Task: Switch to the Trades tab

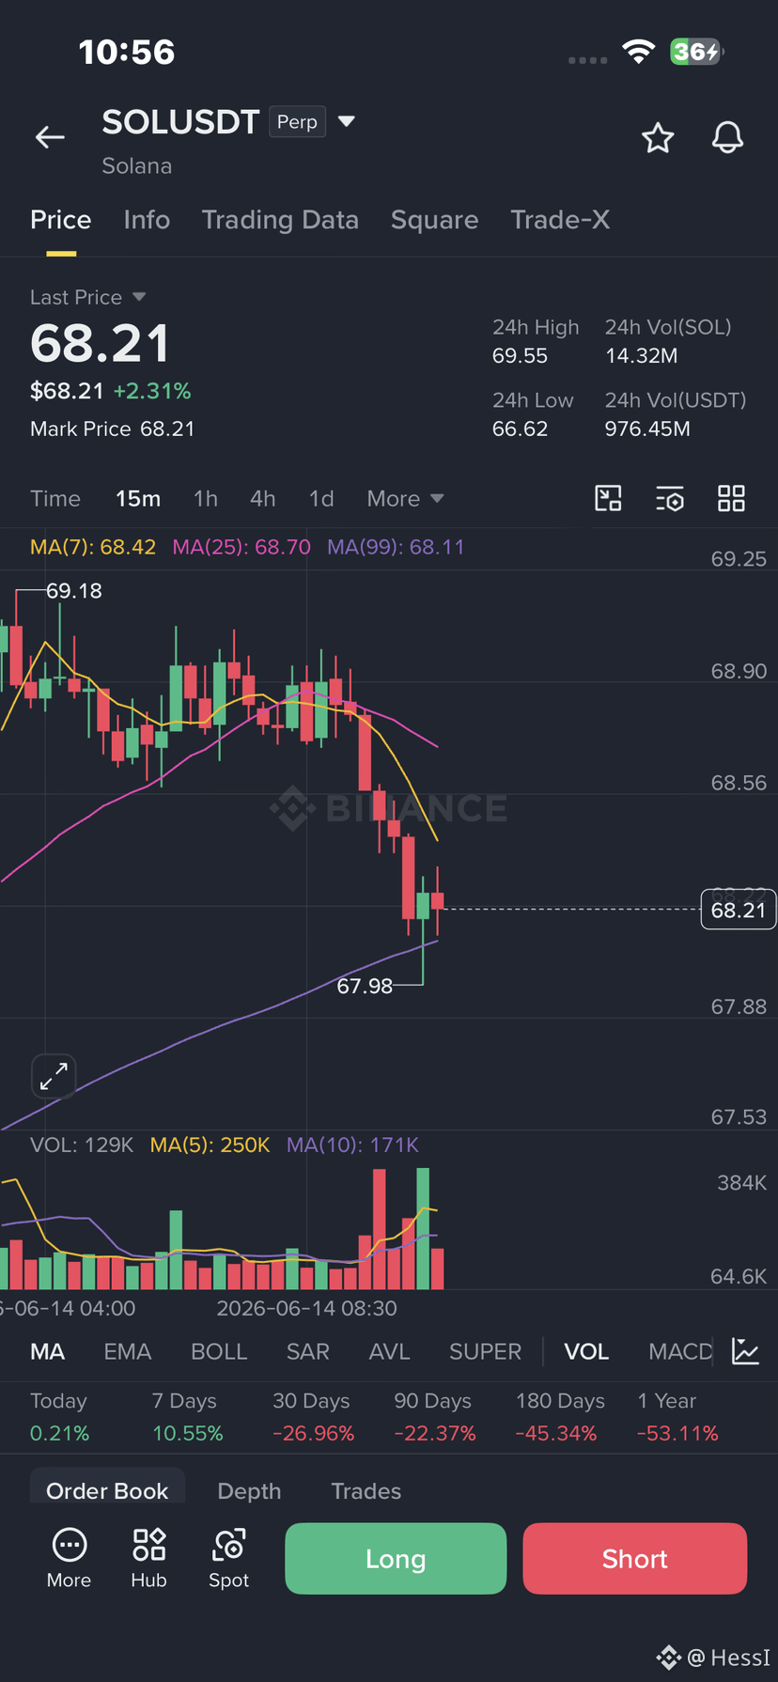Action: [x=366, y=1491]
